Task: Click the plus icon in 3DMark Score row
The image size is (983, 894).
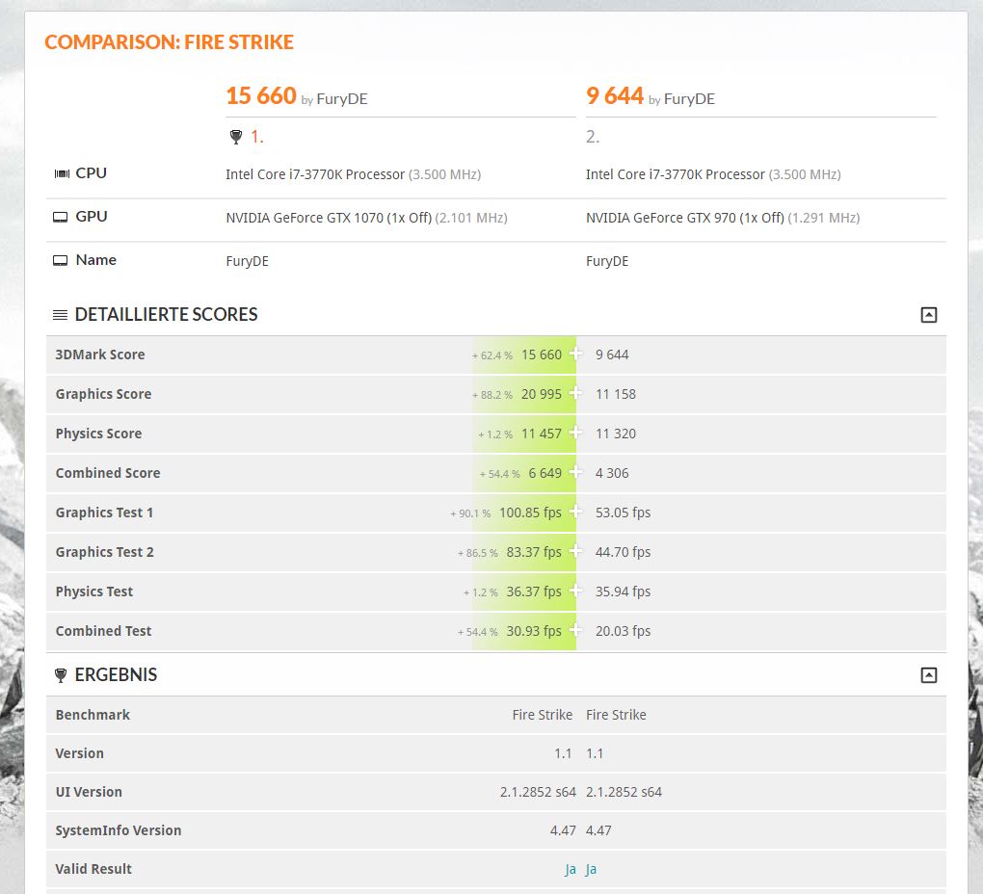Action: pyautogui.click(x=575, y=354)
